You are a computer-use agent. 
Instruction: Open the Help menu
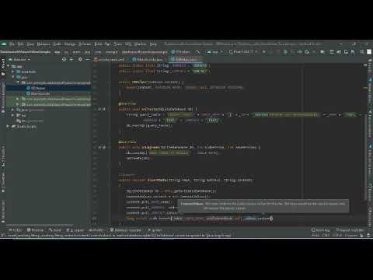pos(153,44)
